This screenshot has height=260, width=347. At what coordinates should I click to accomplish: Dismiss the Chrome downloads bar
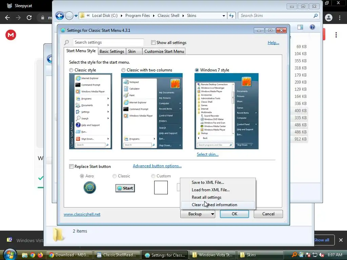click(x=341, y=240)
